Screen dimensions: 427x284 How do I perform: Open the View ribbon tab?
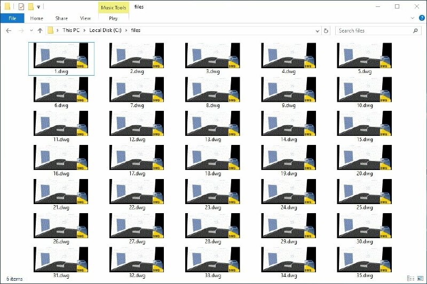[x=85, y=18]
